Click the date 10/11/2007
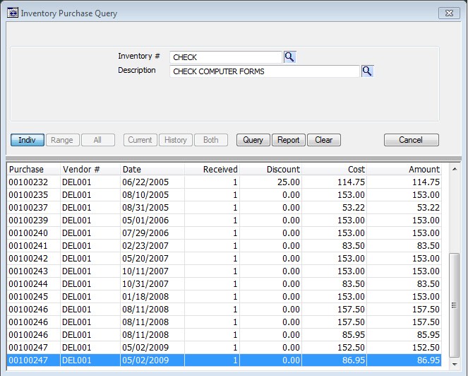 [x=145, y=271]
